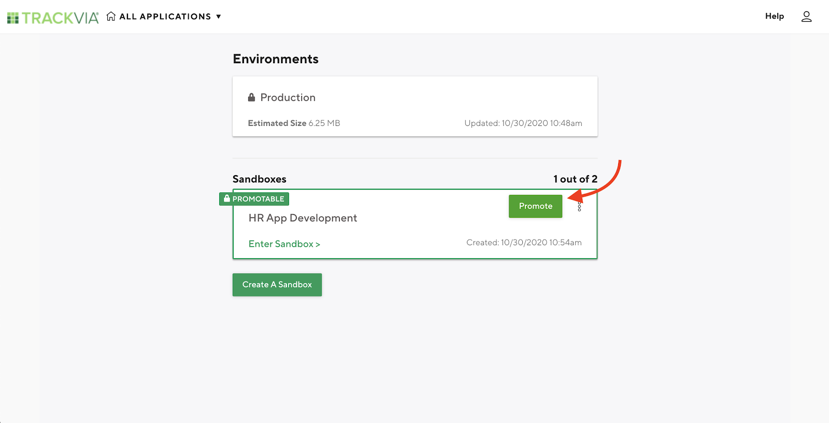This screenshot has width=829, height=423.
Task: Click the Production environment name
Action: coord(288,97)
